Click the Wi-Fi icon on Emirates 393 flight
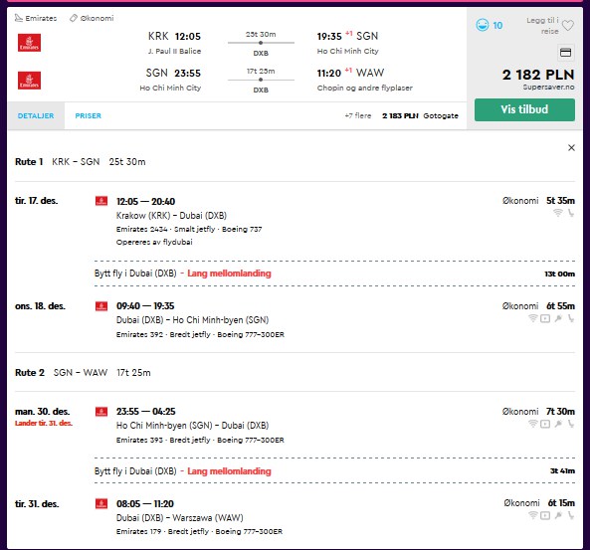 point(532,424)
